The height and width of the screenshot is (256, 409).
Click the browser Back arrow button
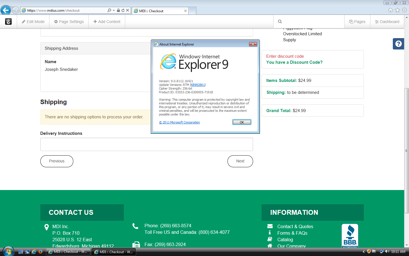coord(6,10)
